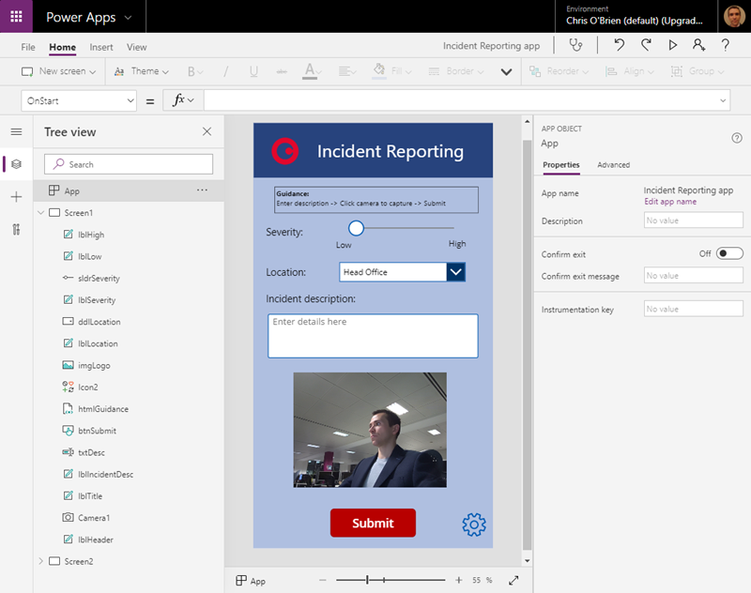Expand the Screen2 tree node
The width and height of the screenshot is (751, 593).
point(40,561)
